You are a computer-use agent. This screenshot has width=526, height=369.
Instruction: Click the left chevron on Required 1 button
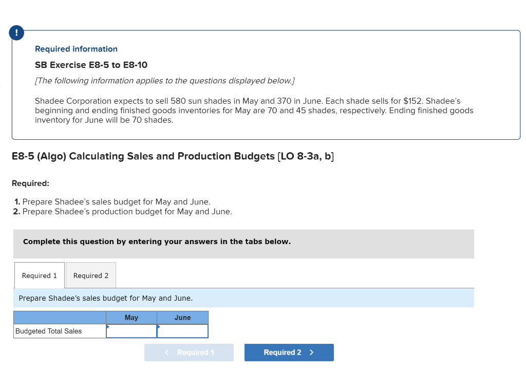click(x=166, y=353)
